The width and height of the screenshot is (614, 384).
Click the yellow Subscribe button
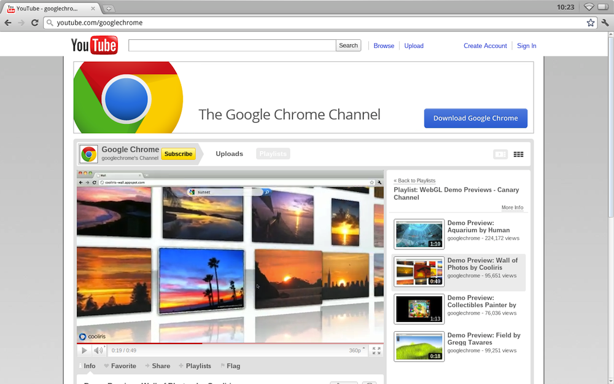(178, 154)
